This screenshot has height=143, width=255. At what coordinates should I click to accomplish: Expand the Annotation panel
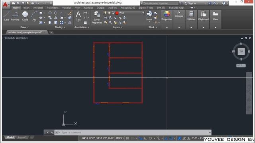[x=82, y=27]
